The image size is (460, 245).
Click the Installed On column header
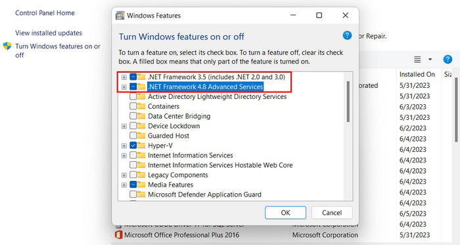(x=417, y=74)
